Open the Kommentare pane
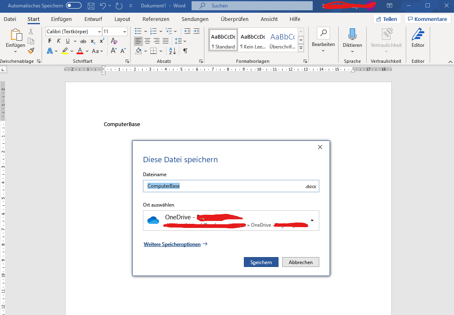This screenshot has width=454, height=315. click(427, 19)
